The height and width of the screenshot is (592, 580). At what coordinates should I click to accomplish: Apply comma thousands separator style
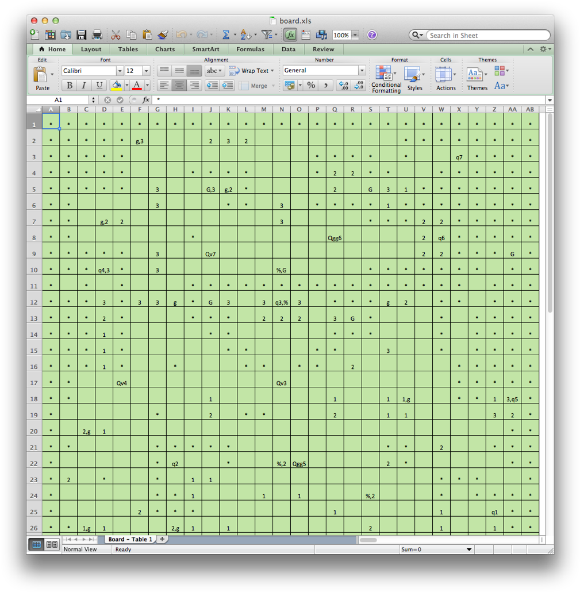click(325, 85)
